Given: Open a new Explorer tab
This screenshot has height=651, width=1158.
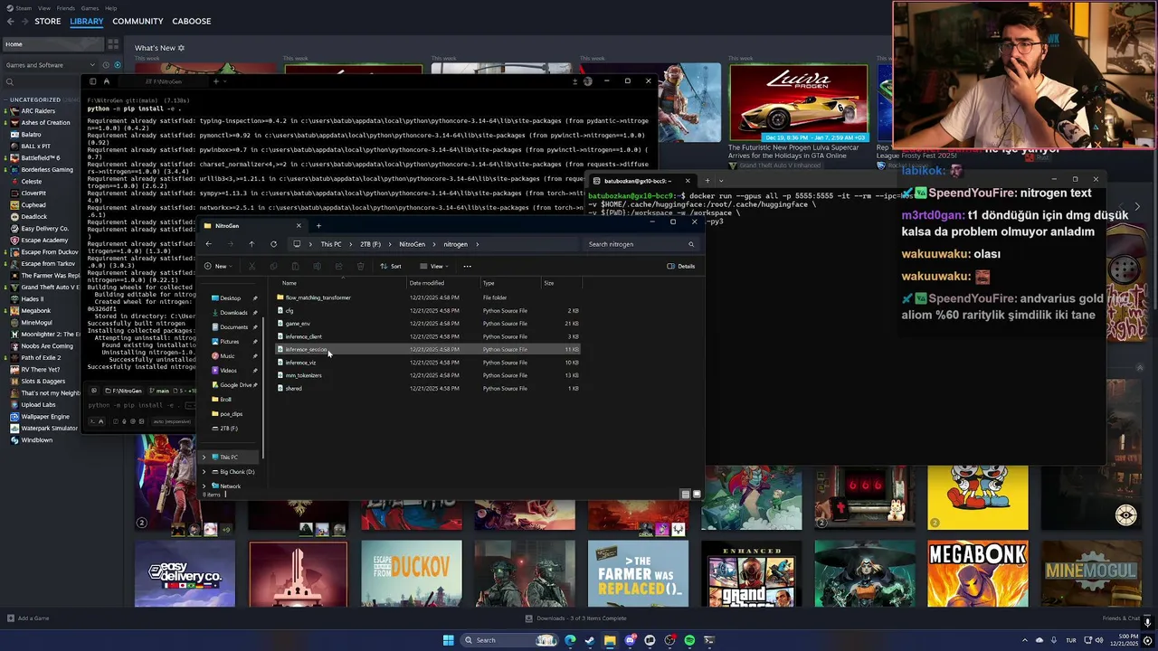Looking at the screenshot, I should (318, 226).
